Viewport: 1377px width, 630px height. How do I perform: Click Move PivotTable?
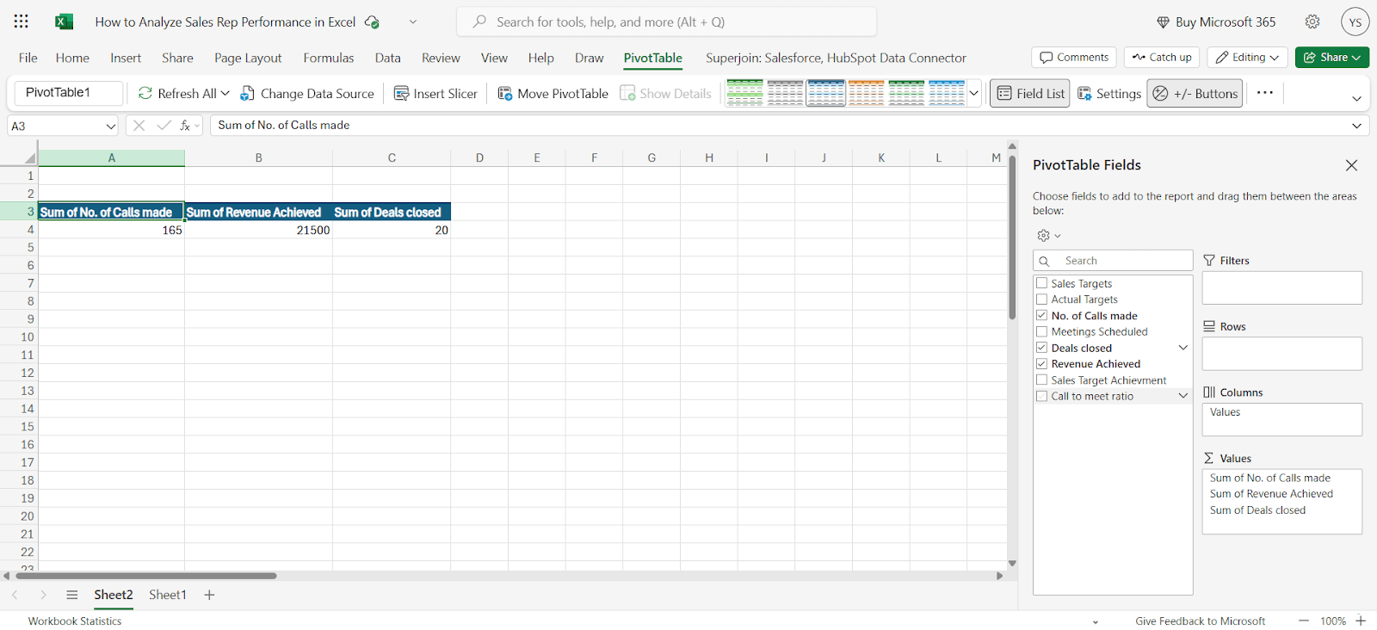[x=553, y=93]
